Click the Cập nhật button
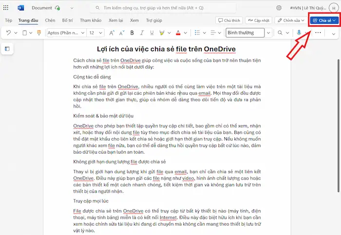Image resolution: width=341 pixels, height=235 pixels. tap(259, 20)
